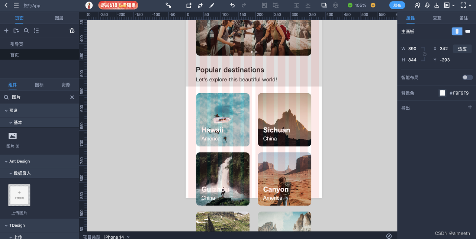Clear the component search with X
Screen dimensions: 476x239
[x=72, y=97]
